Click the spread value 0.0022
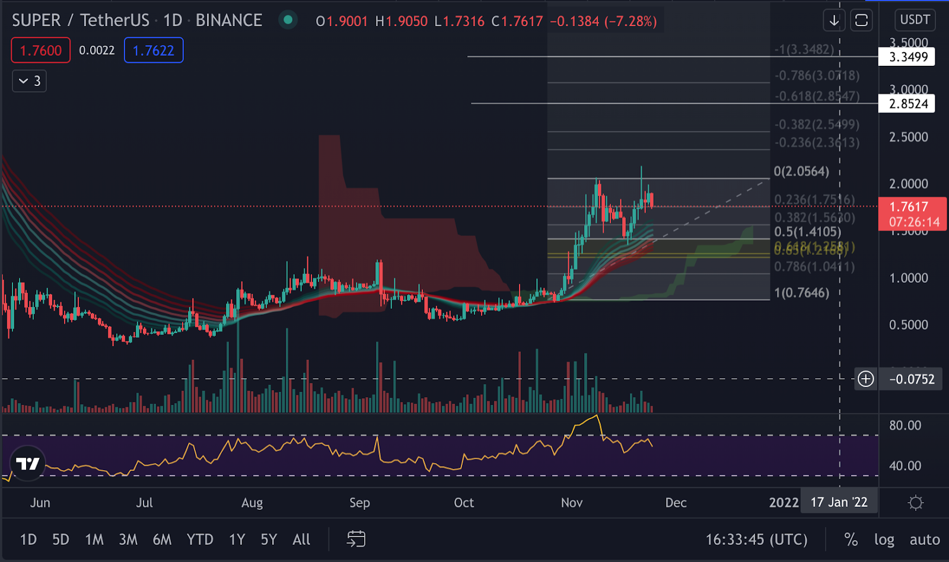This screenshot has height=562, width=949. point(97,50)
